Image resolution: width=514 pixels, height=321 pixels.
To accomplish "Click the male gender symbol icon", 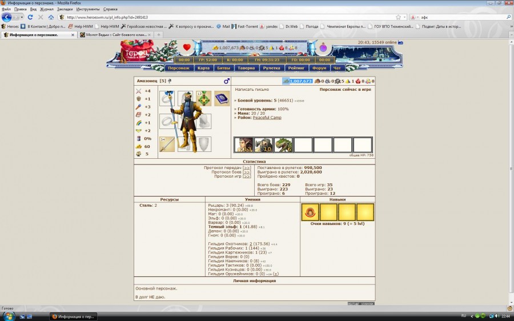I will click(x=227, y=81).
